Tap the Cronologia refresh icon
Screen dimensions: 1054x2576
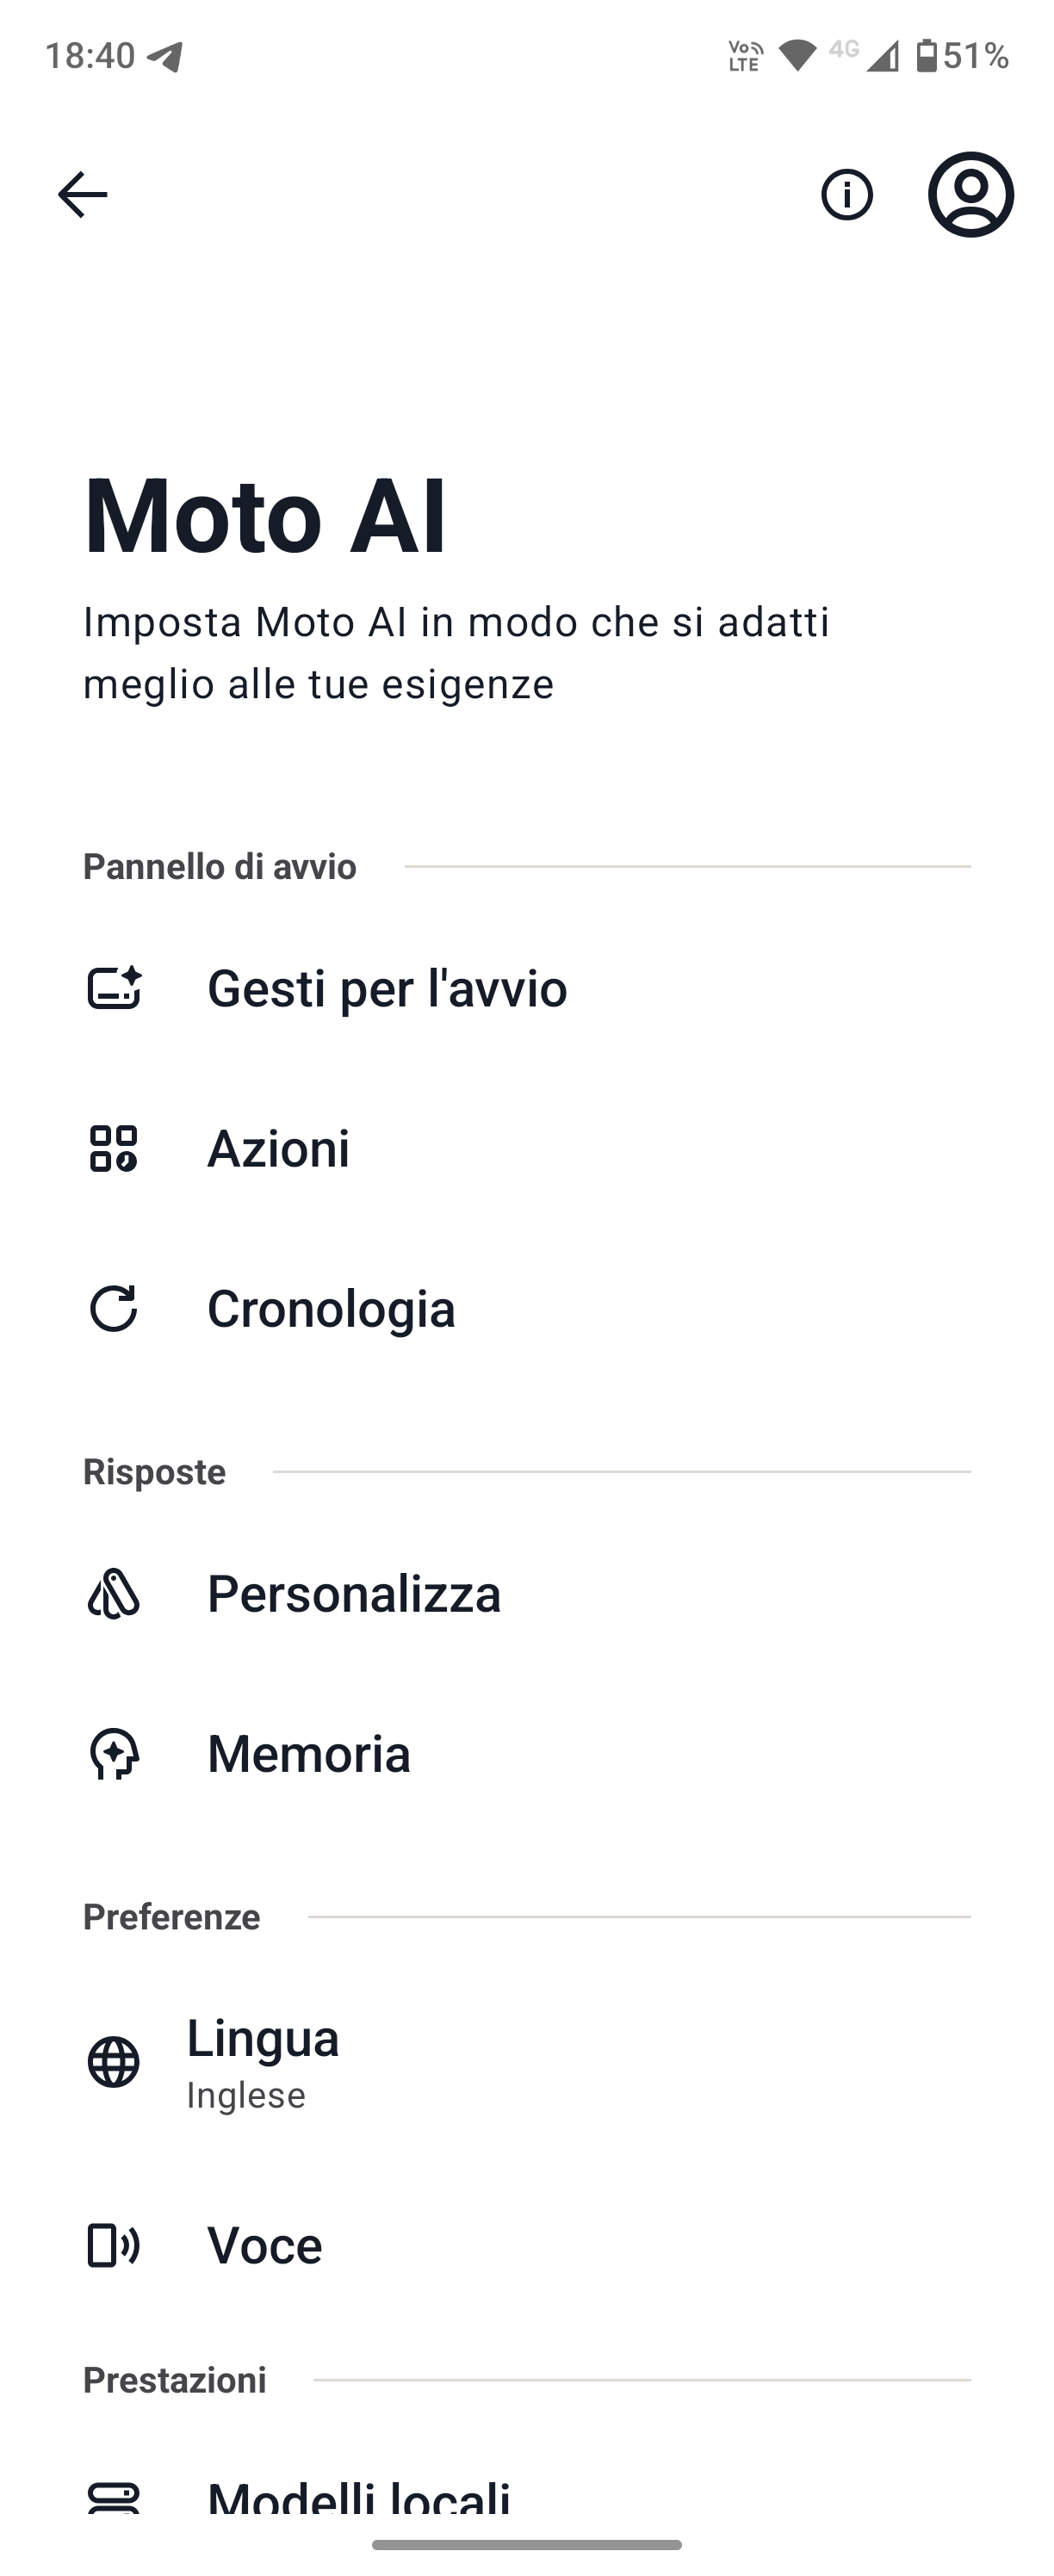[113, 1308]
